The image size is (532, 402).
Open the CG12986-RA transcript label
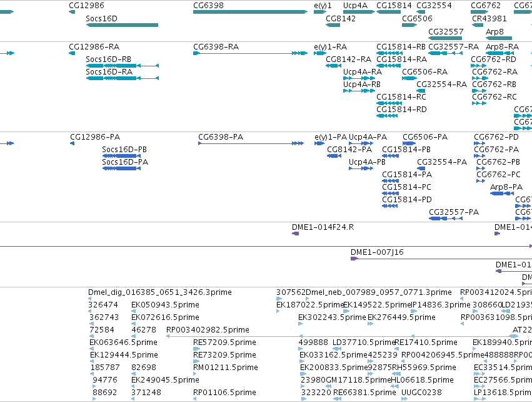click(x=94, y=47)
